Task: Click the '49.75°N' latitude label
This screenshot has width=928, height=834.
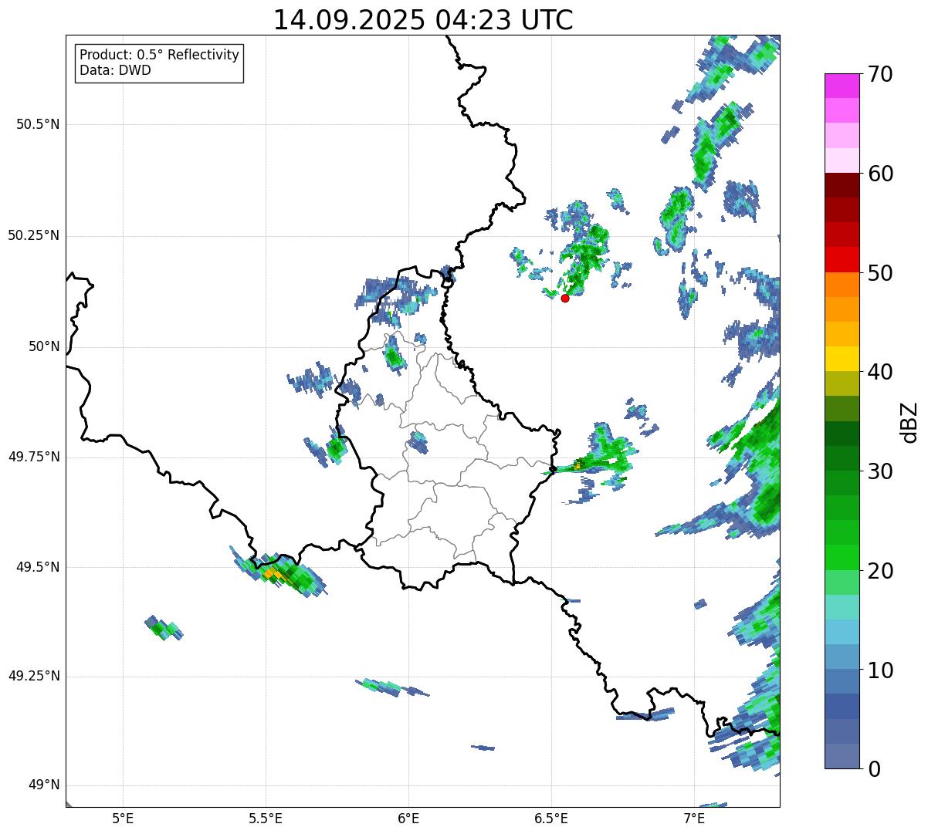Action: (34, 457)
